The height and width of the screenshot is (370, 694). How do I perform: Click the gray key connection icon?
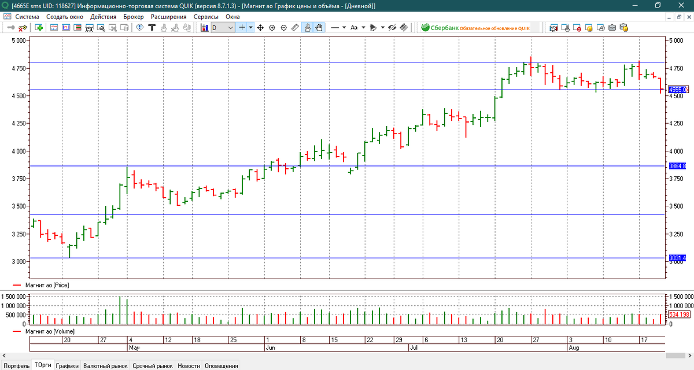click(x=12, y=27)
